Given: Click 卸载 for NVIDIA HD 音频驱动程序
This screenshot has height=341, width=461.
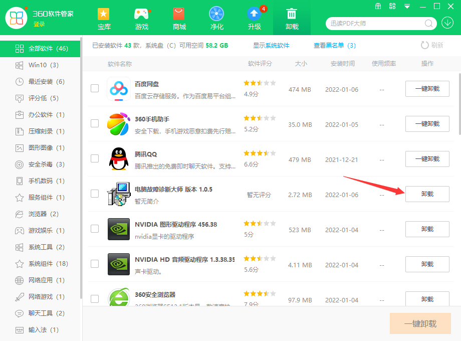Looking at the screenshot, I should pyautogui.click(x=427, y=264).
